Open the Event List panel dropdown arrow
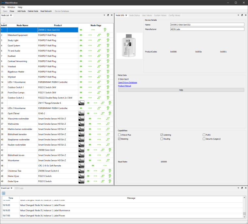This screenshot has height=224, width=248. [x=238, y=188]
